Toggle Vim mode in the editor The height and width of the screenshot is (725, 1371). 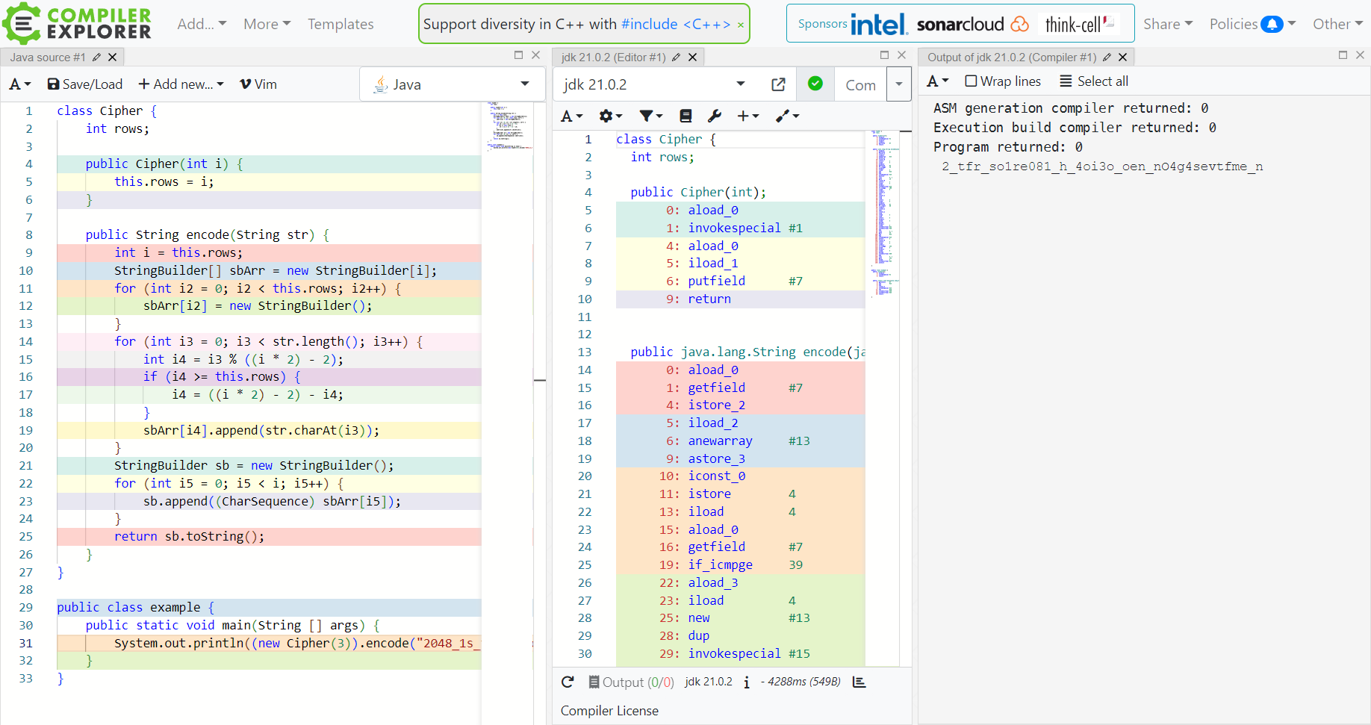258,84
